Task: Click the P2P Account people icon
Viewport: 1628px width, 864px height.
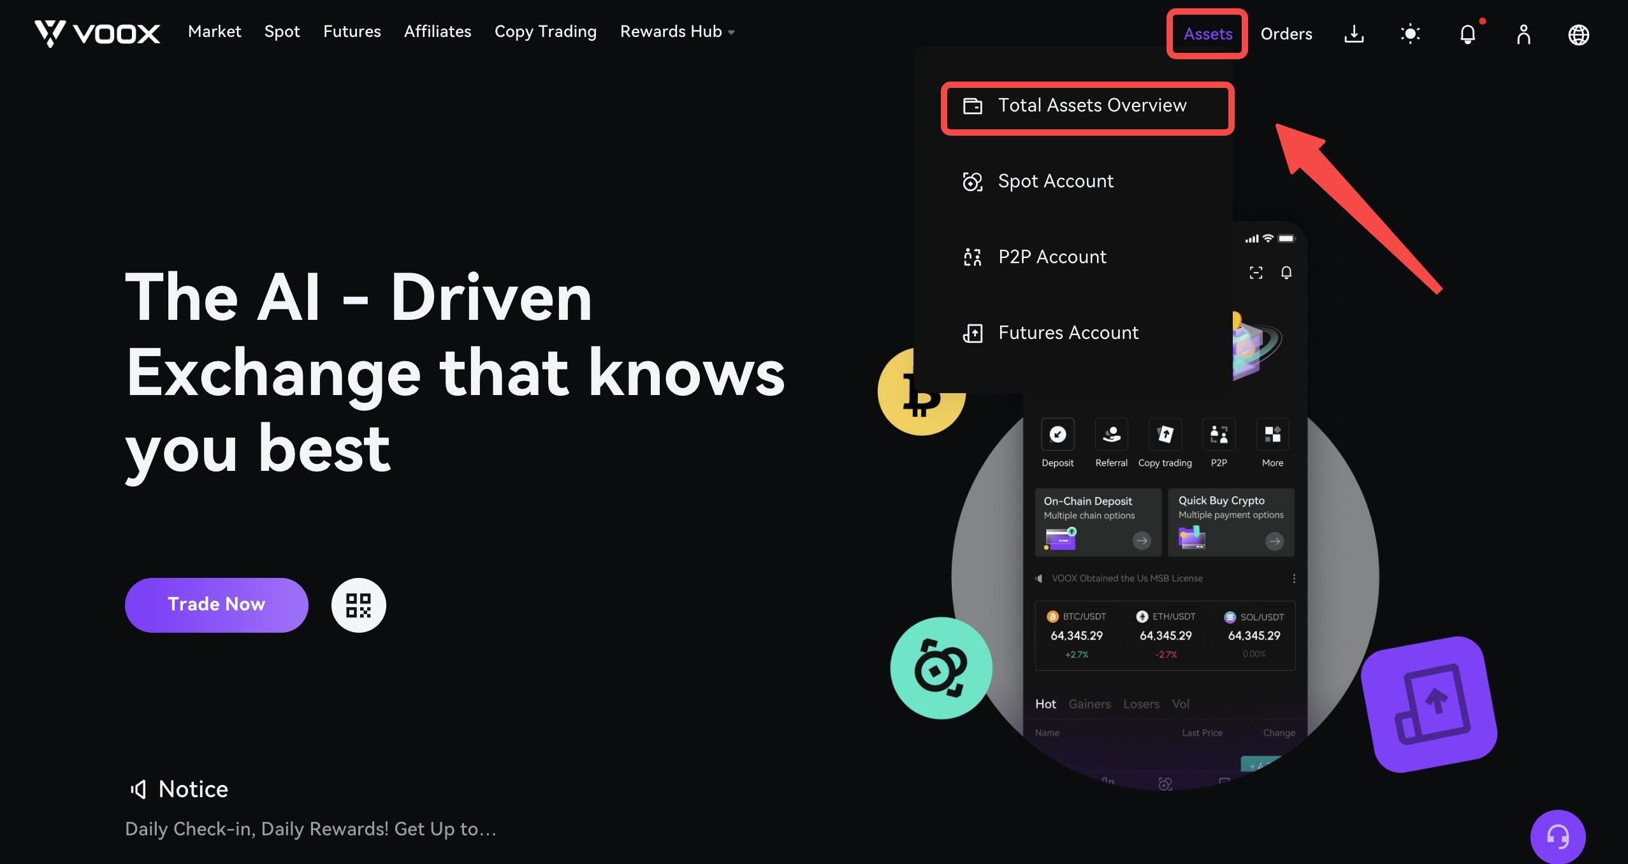Action: 972,257
